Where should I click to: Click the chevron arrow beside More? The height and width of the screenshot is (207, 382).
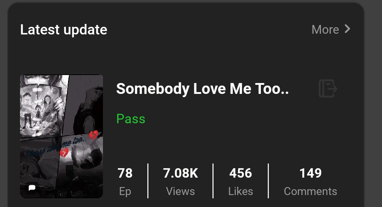(347, 29)
